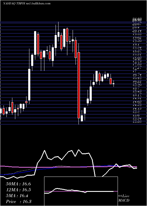Click the NASDAQ TBPH ns1.bullkhan.com title text
Screen dimensions: 147x206
[x=27, y=3]
